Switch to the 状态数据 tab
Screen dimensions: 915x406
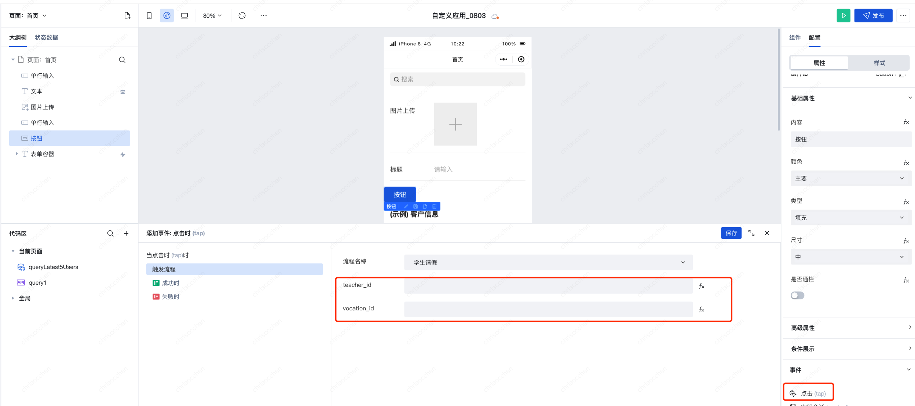pyautogui.click(x=46, y=37)
